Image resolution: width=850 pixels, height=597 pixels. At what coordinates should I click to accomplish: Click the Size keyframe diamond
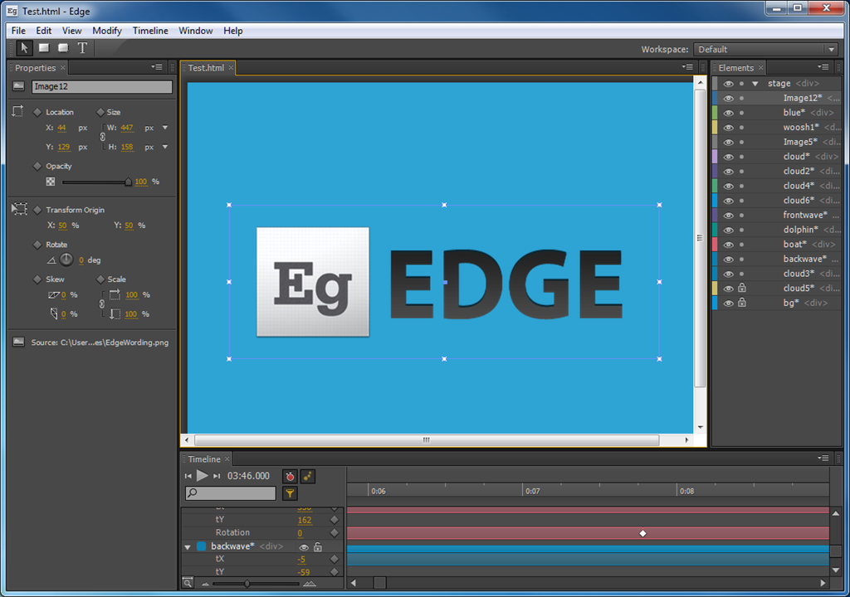pyautogui.click(x=100, y=112)
